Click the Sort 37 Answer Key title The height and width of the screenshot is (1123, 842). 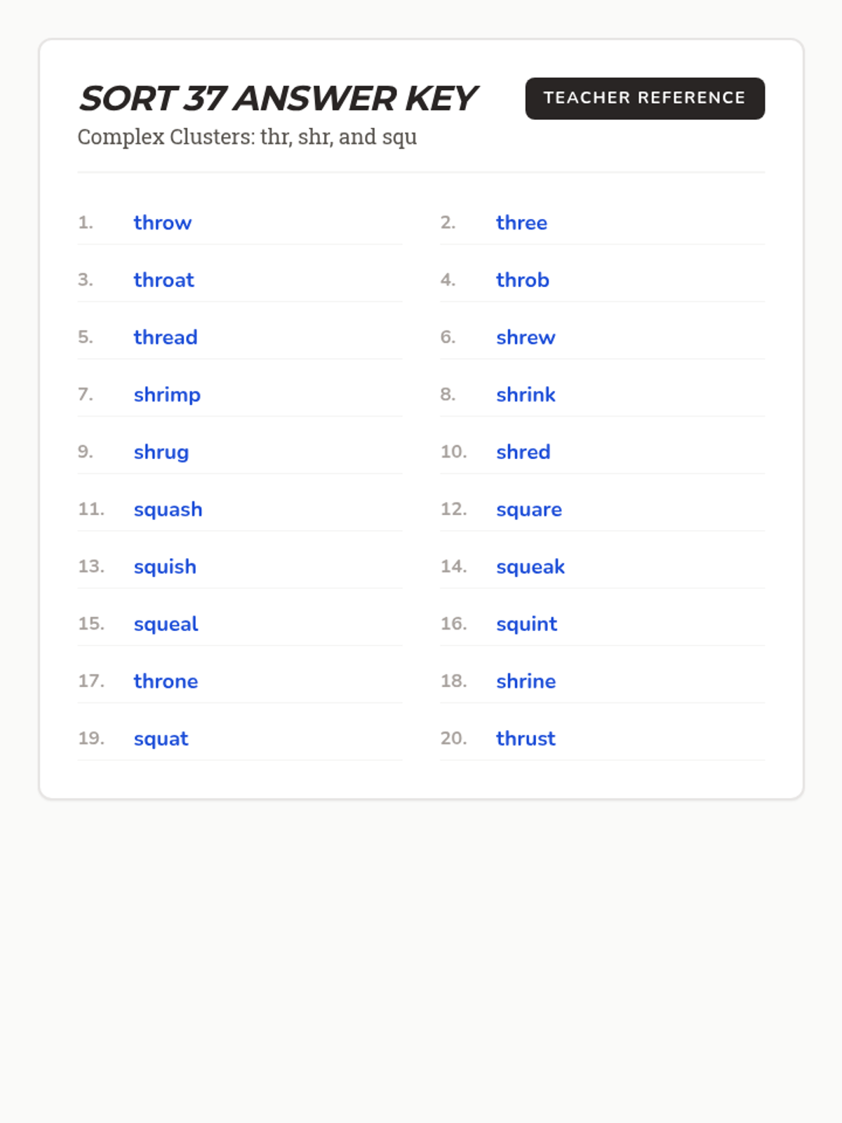pos(278,98)
